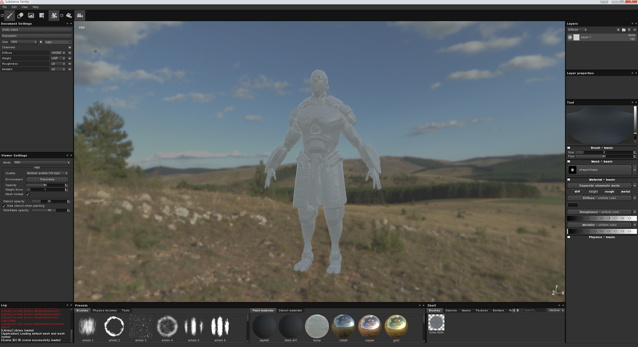Click the Roughness uniform color button
Viewport: 638px width, 347px height.
pos(599,212)
